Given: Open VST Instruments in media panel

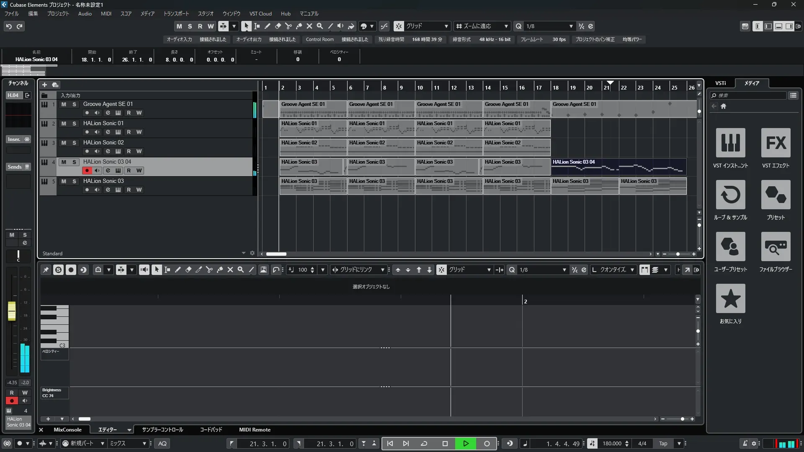Looking at the screenshot, I should point(730,143).
